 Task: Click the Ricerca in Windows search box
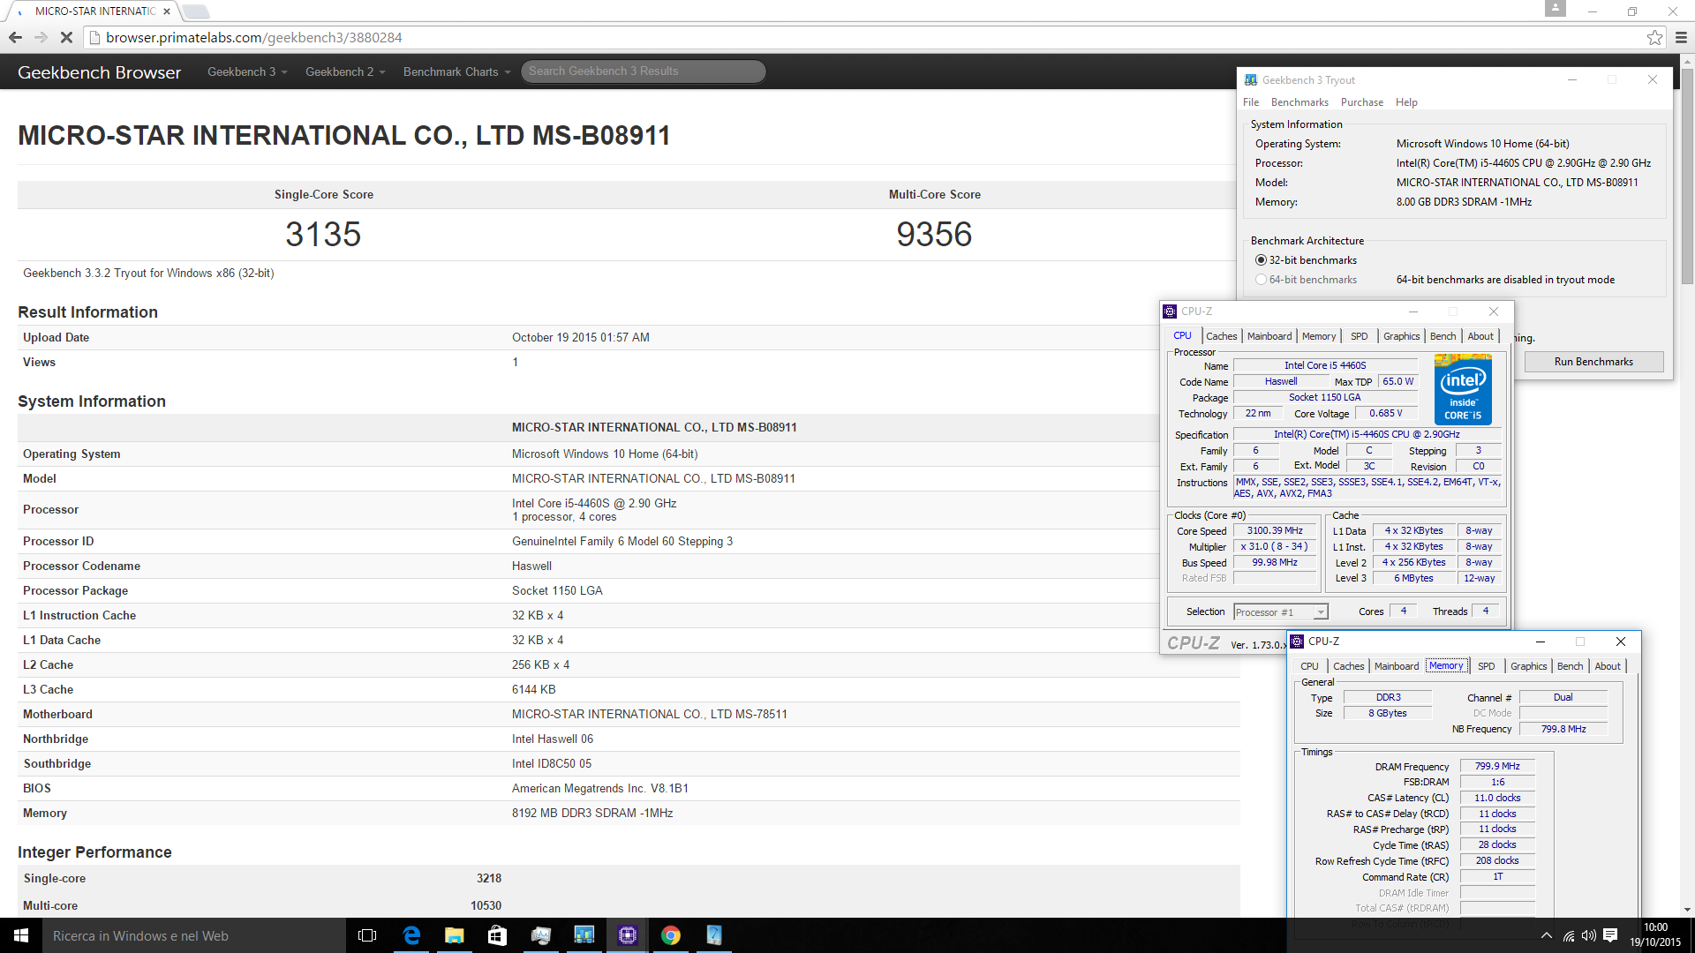point(193,936)
